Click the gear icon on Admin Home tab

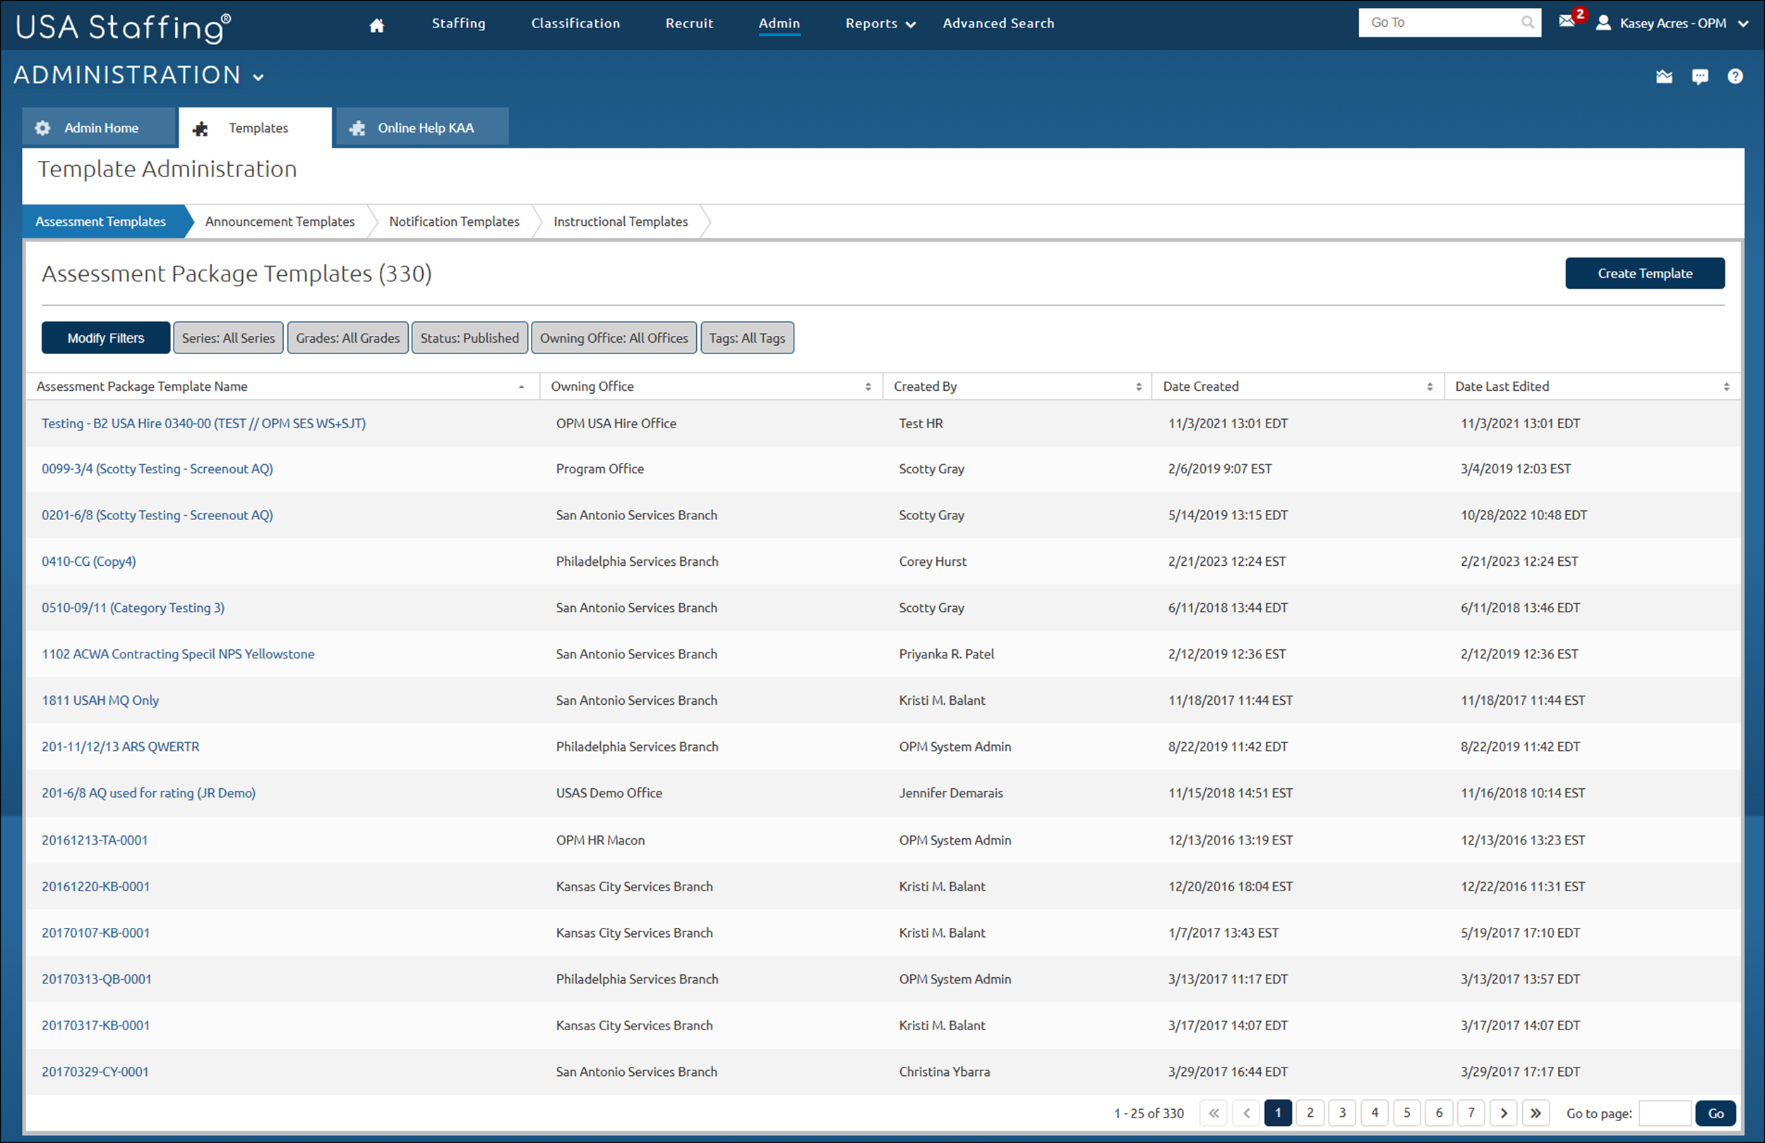pos(42,128)
